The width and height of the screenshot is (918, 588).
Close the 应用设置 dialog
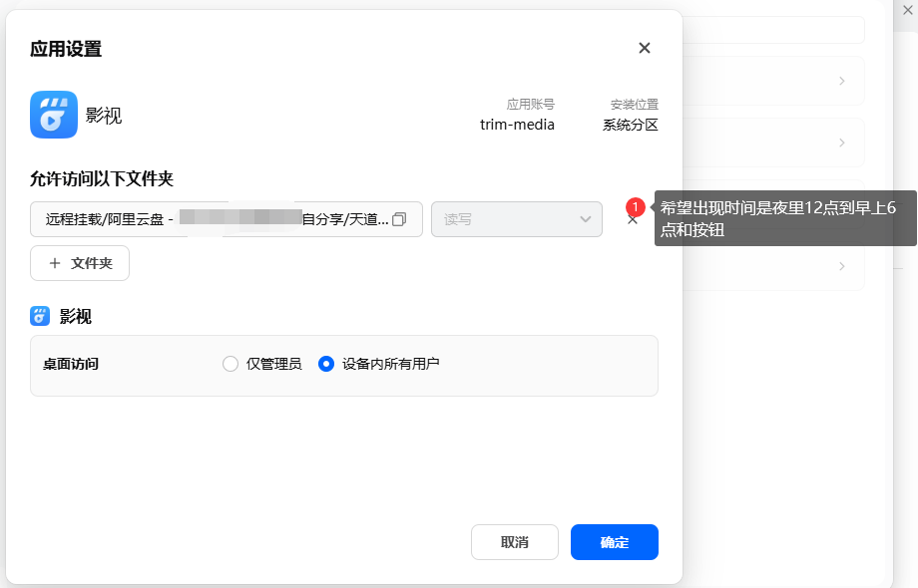(644, 48)
